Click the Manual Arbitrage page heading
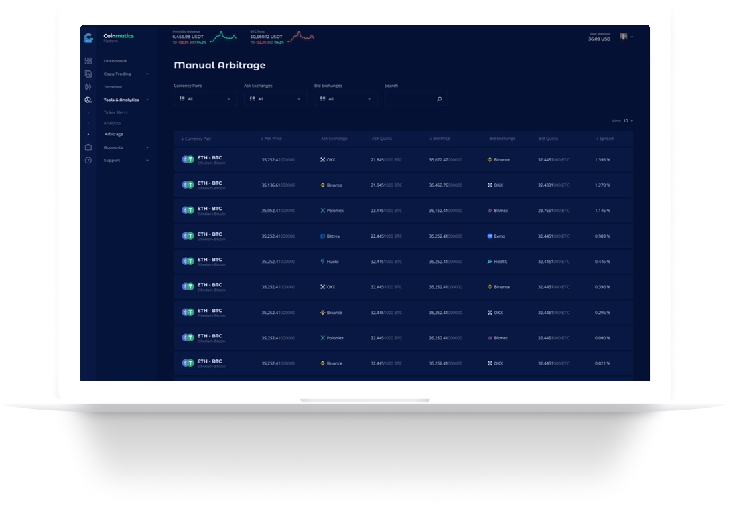The image size is (729, 514). [x=220, y=65]
